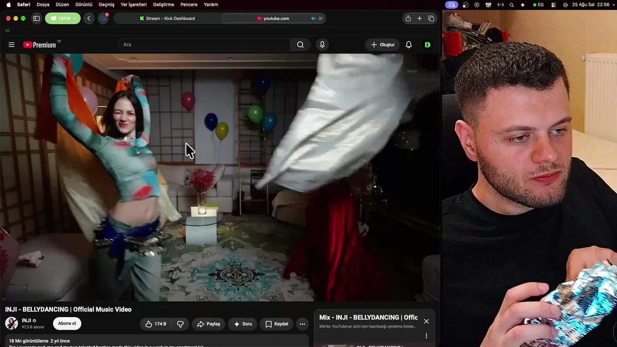Open YouTube notifications bell

pos(409,45)
